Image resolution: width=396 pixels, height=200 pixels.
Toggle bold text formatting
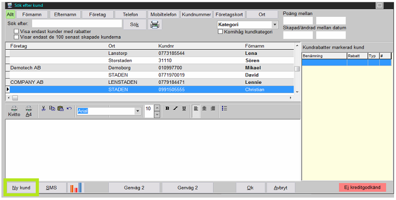167,108
